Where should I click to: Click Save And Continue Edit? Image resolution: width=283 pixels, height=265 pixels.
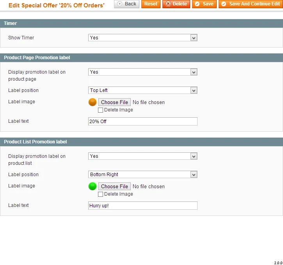click(x=250, y=4)
